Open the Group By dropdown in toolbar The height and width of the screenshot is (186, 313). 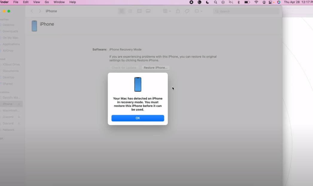(x=167, y=11)
